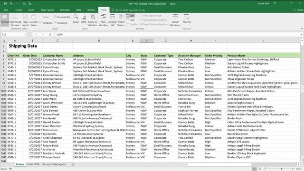
Task: Click Normal view icon in status bar
Action: click(x=255, y=169)
